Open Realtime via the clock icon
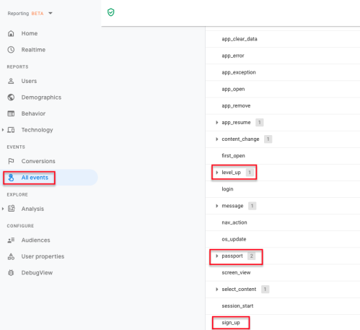 click(11, 50)
